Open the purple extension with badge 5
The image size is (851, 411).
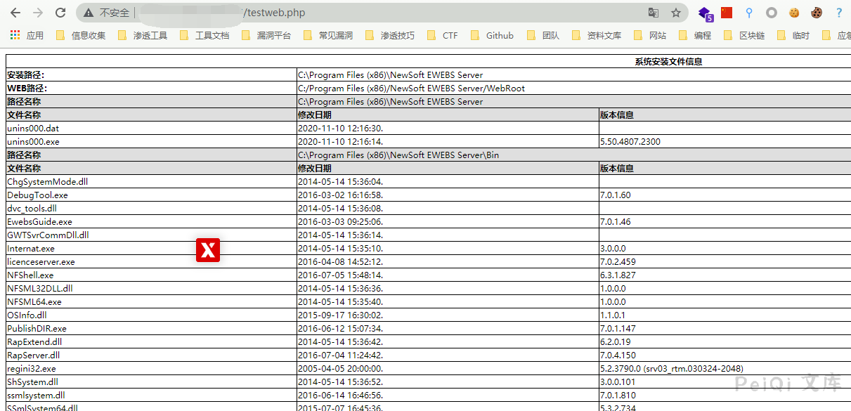tap(705, 13)
